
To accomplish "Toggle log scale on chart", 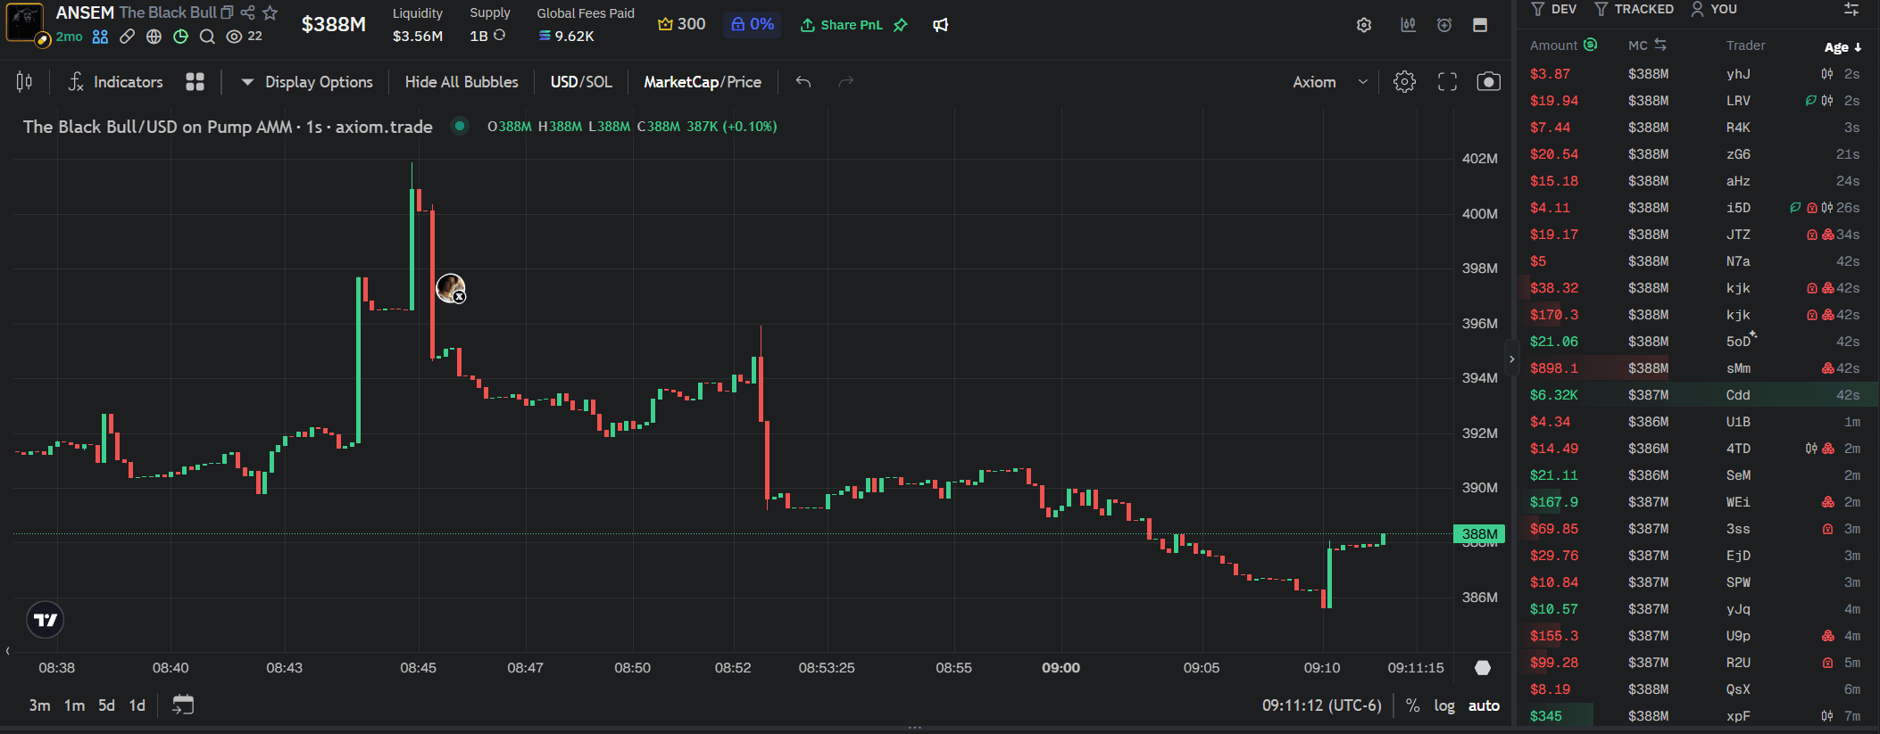I will coord(1444,705).
